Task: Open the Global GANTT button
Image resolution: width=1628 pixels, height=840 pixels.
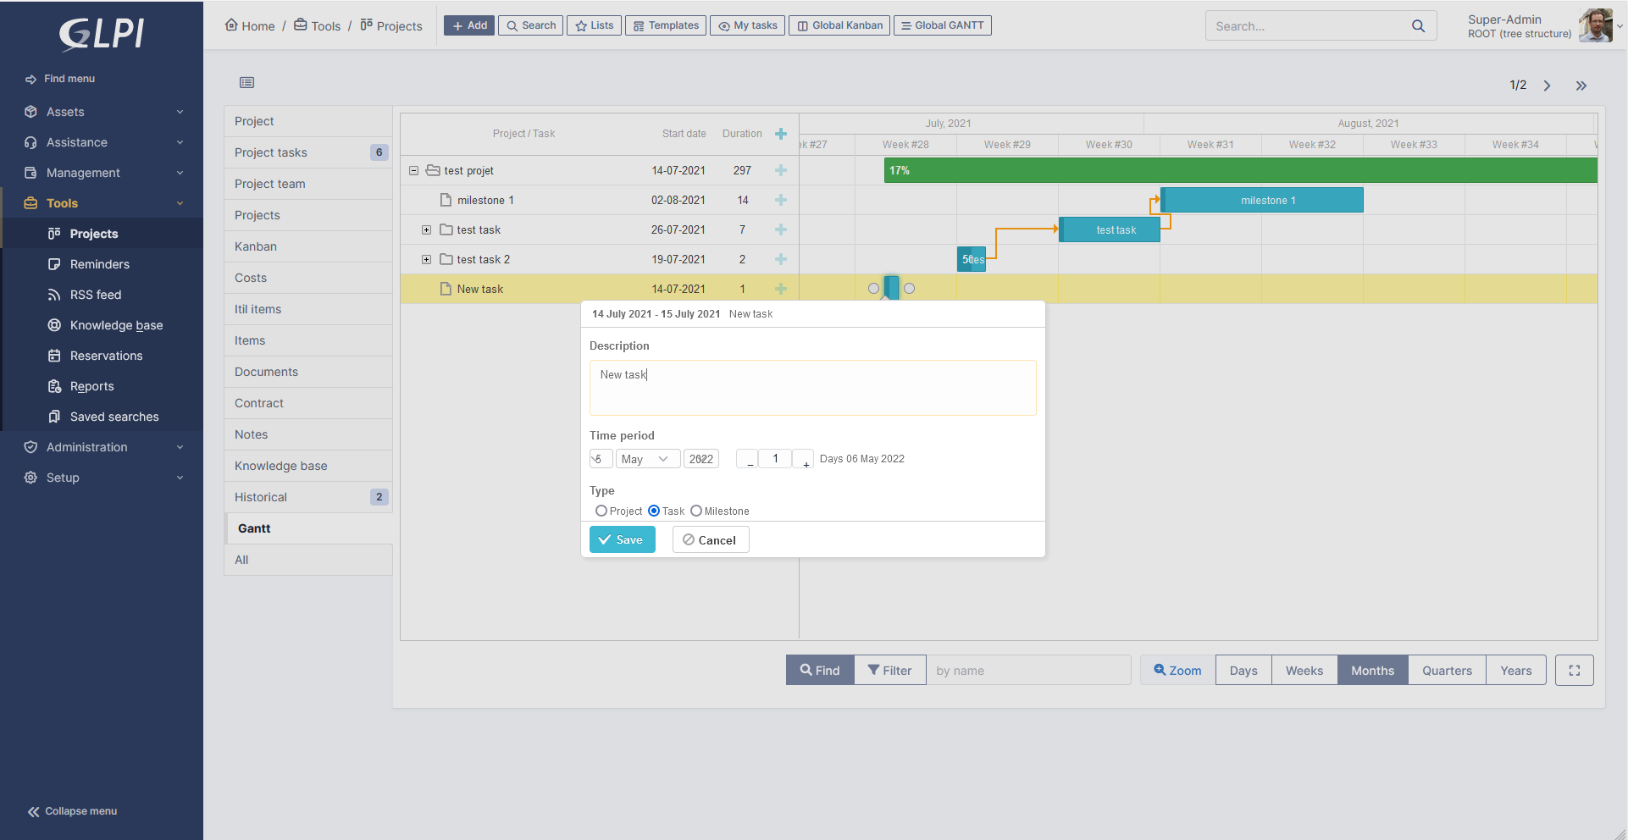Action: coord(942,25)
